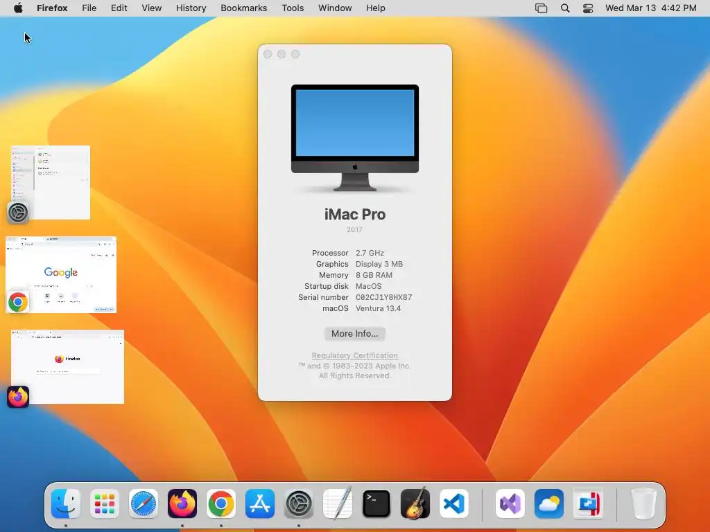Click the System Settings gear icon in Stage Manager
Image resolution: width=710 pixels, height=532 pixels.
(18, 213)
